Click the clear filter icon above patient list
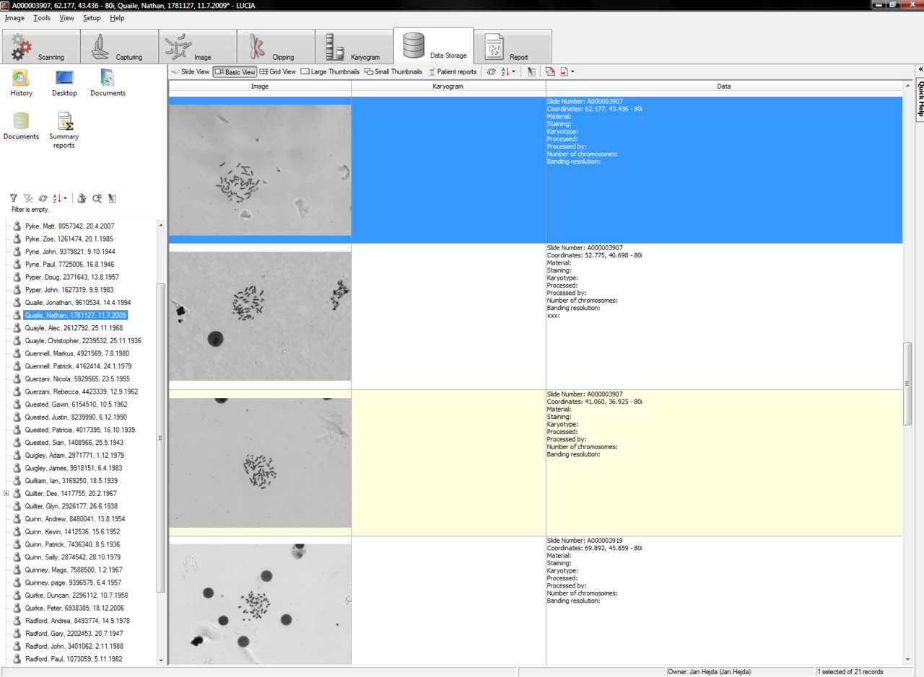Viewport: 924px width, 677px height. pos(28,198)
